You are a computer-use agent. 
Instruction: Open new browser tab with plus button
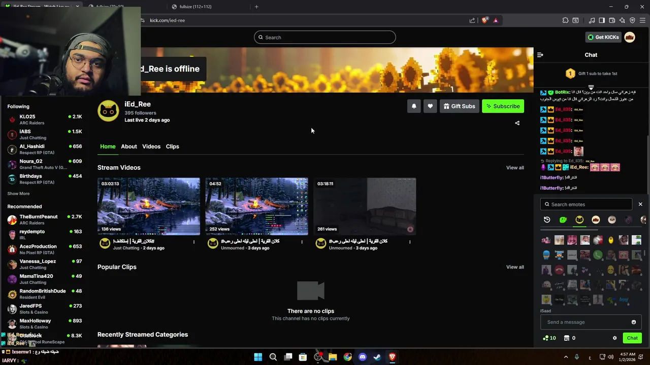[x=256, y=7]
